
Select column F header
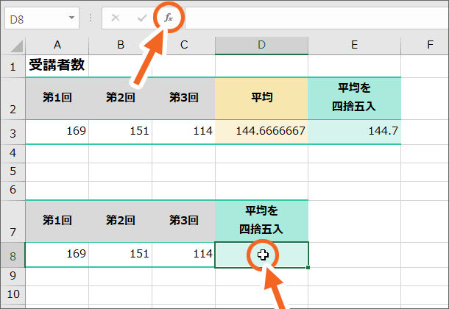425,45
